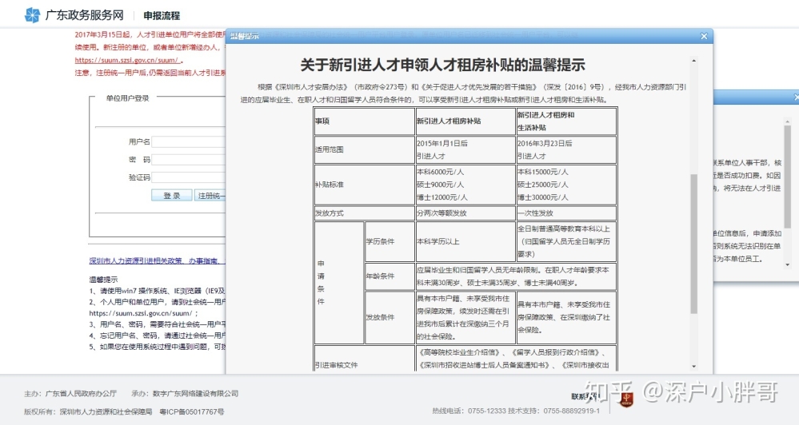Click footer text 承办：数字广东网络建设有限公司
The height and width of the screenshot is (425, 799).
[x=185, y=393]
